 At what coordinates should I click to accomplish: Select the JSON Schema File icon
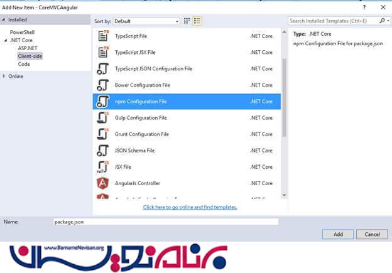click(103, 150)
